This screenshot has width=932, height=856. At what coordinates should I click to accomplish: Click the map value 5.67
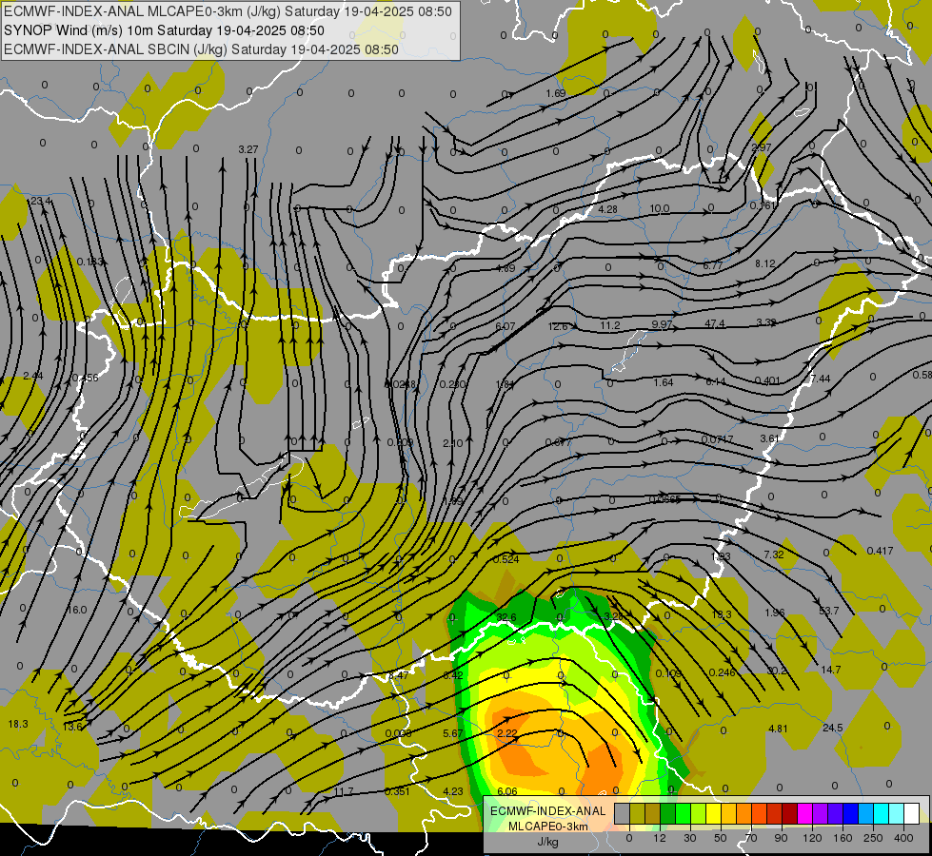[x=453, y=733]
